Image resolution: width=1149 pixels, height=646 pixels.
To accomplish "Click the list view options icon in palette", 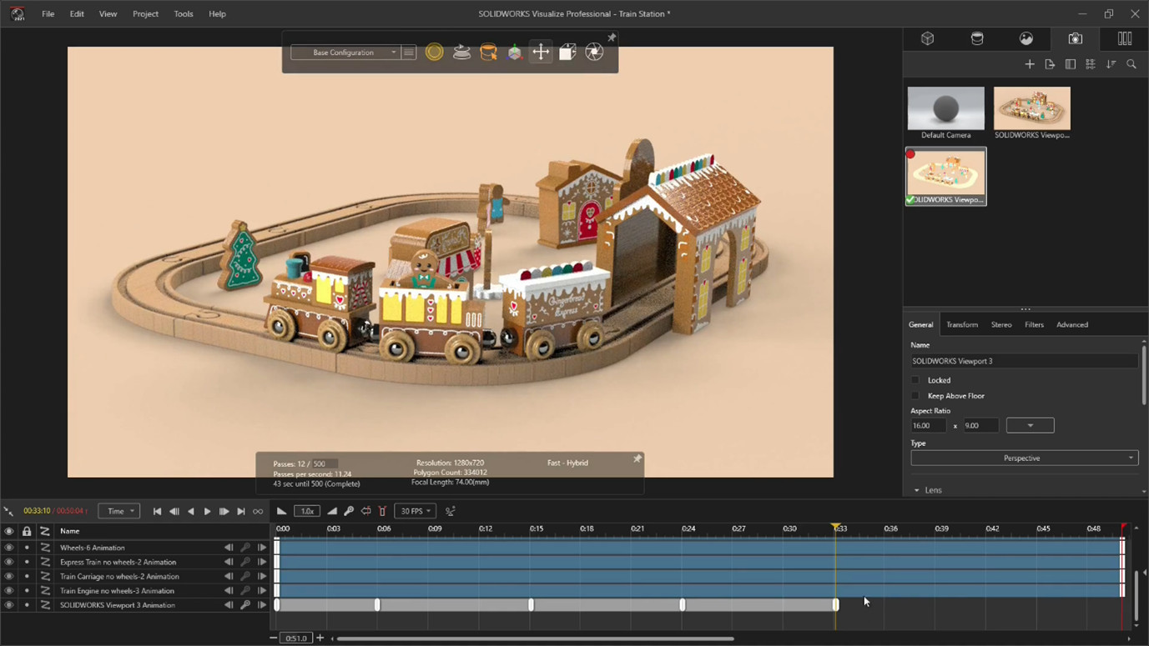I will pos(1091,64).
